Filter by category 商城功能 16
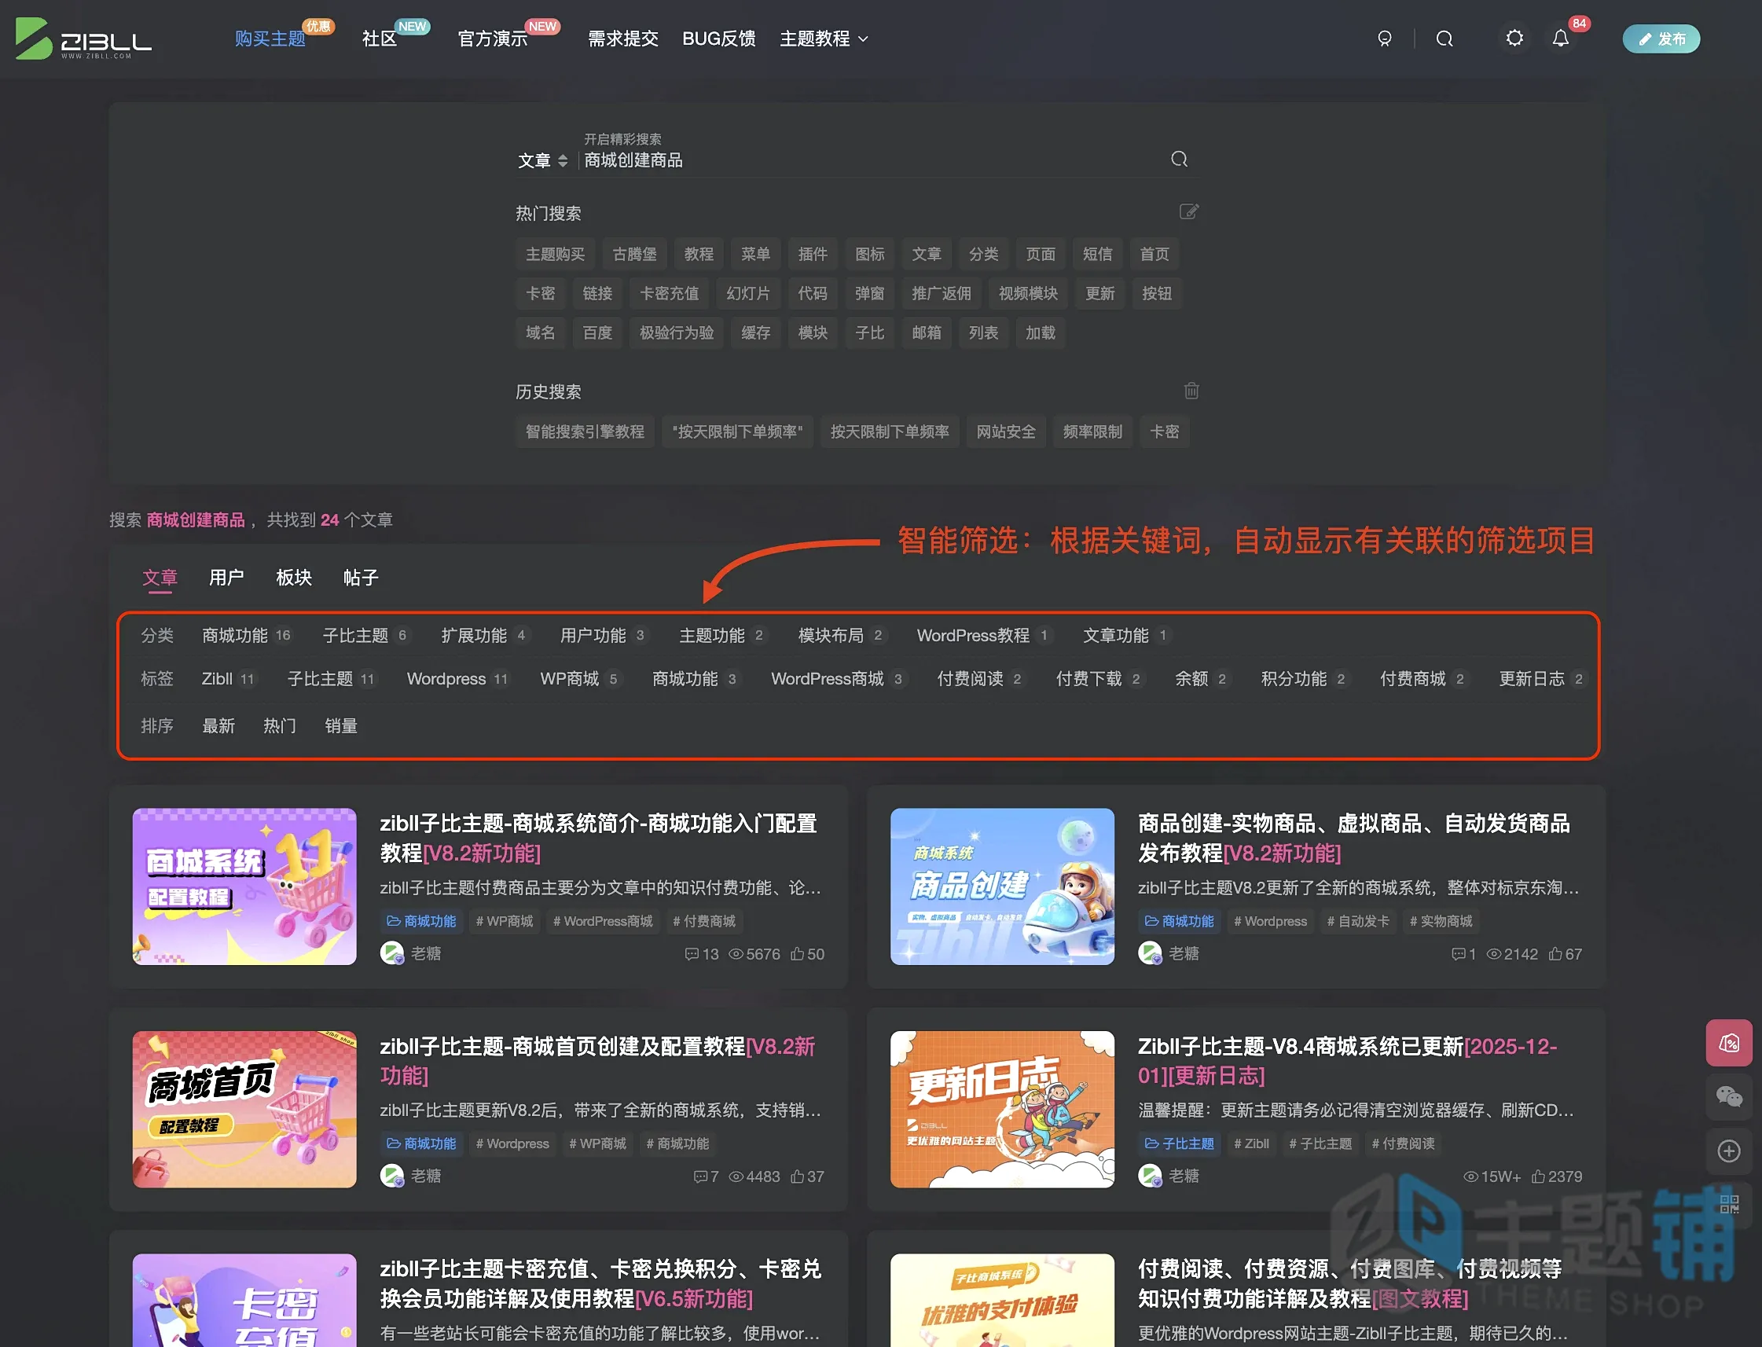Image resolution: width=1762 pixels, height=1347 pixels. [247, 636]
